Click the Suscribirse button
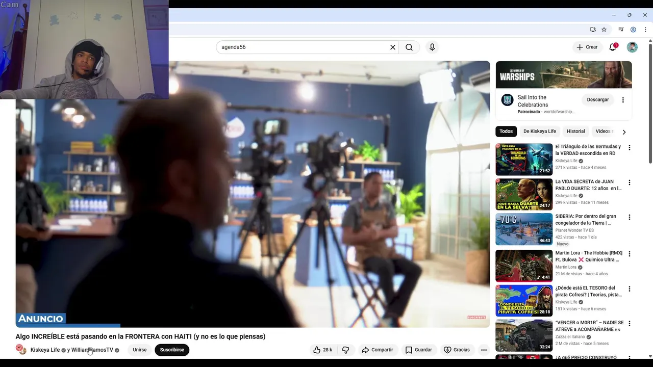The width and height of the screenshot is (653, 367). pos(172,350)
